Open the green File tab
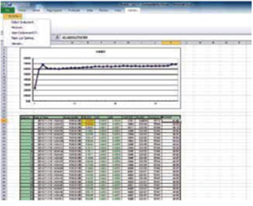This screenshot has height=206, width=253. pyautogui.click(x=8, y=10)
